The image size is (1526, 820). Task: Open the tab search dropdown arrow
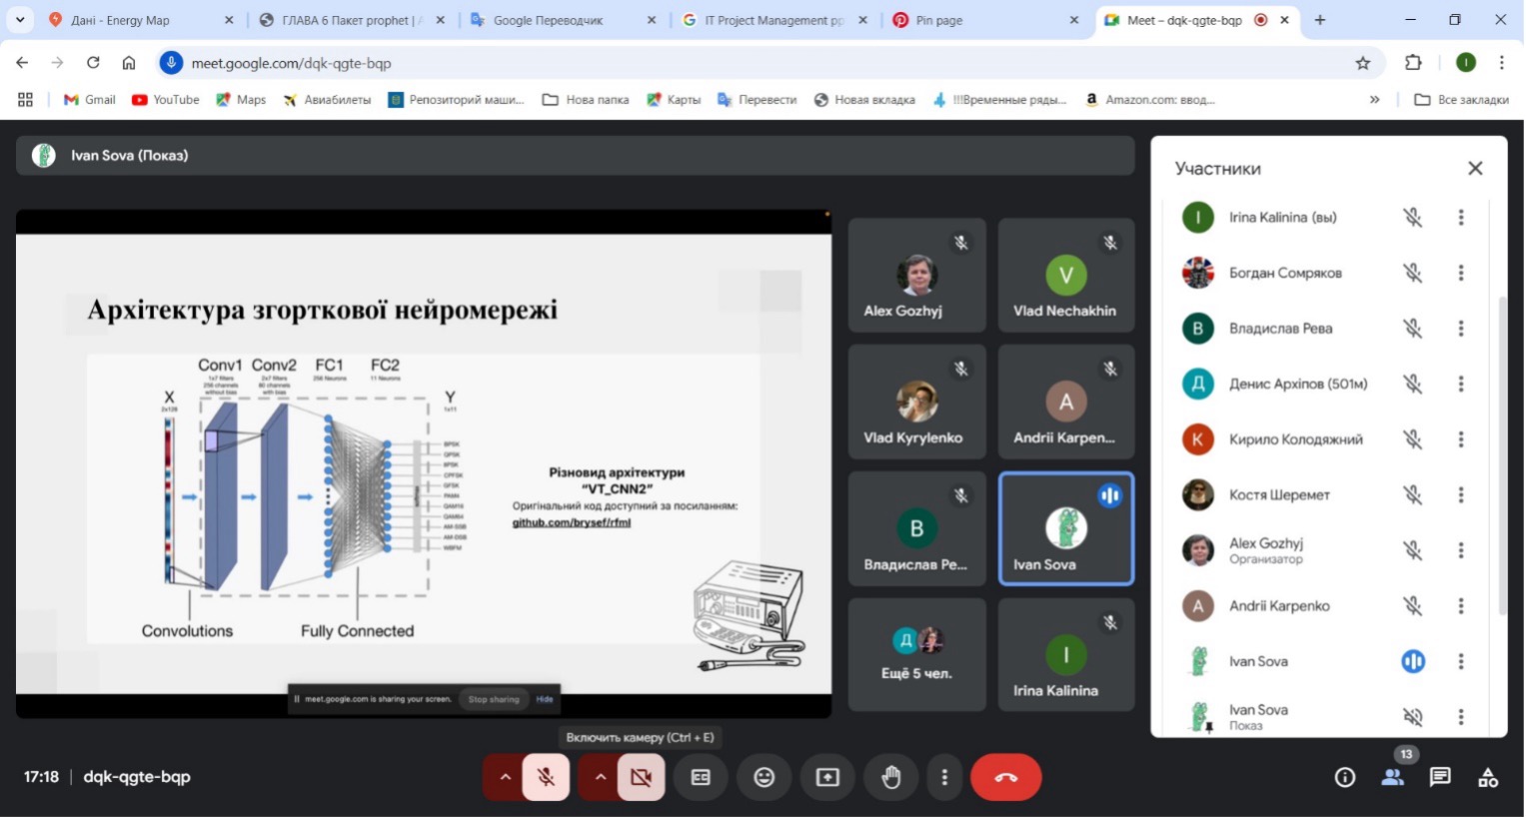tap(19, 20)
